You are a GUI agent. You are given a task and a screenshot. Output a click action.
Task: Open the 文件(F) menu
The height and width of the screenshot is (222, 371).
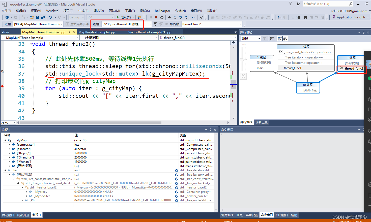[x=6, y=11]
